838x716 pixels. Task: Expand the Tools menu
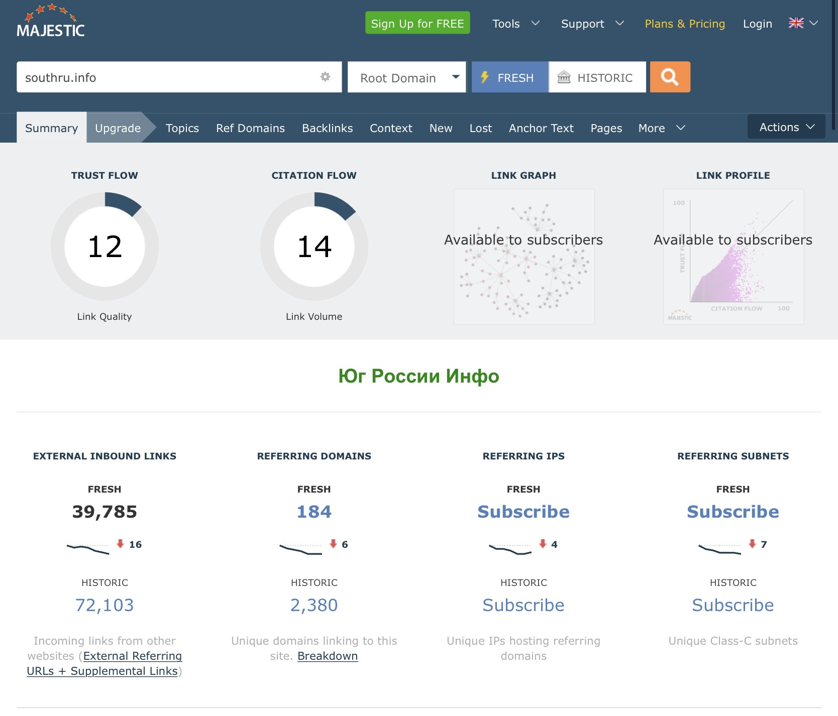pos(515,24)
